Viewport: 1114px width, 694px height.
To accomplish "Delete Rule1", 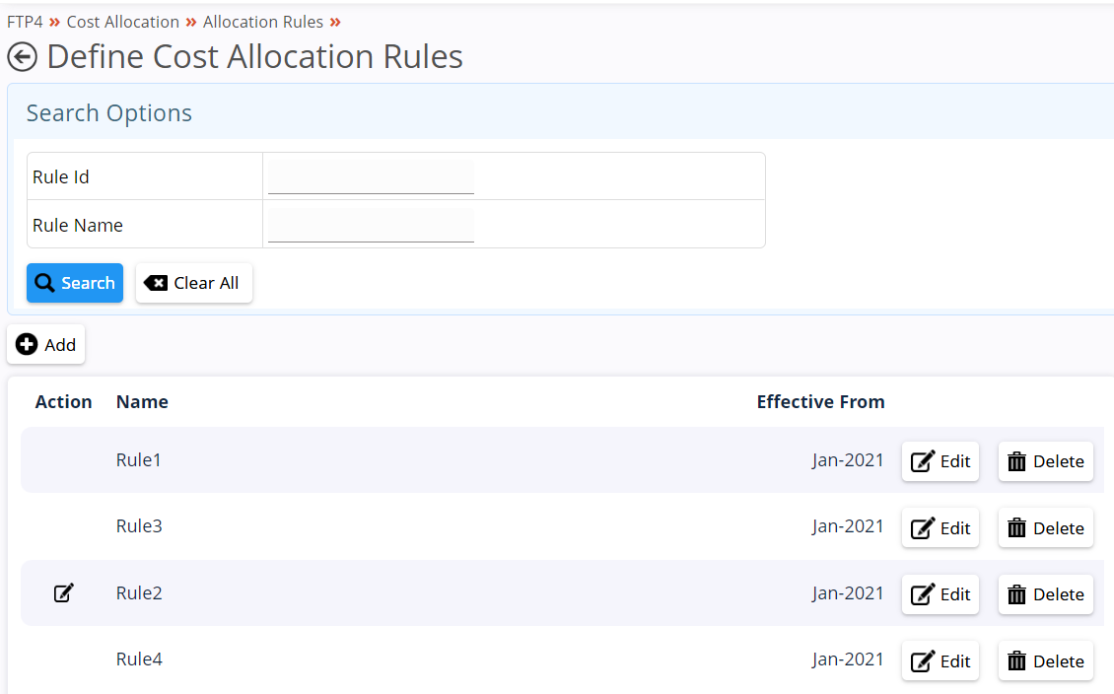I will pyautogui.click(x=1046, y=461).
